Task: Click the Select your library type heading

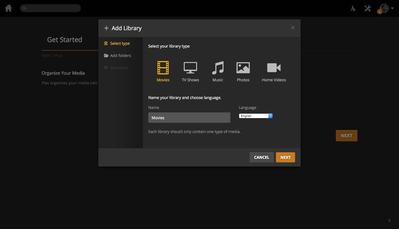Action: click(x=169, y=46)
